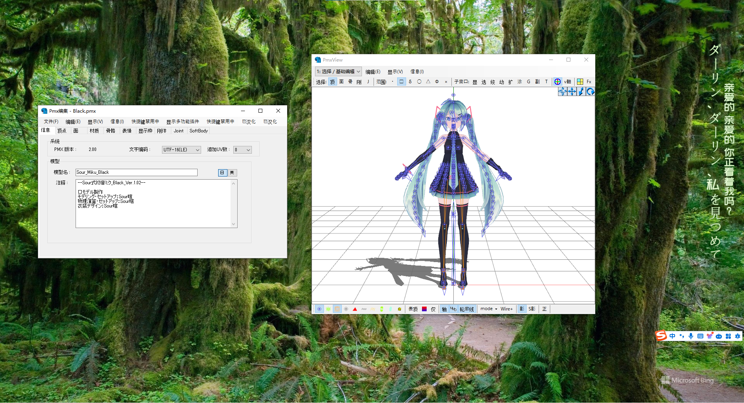Click the Fx toolbar button
The height and width of the screenshot is (403, 744).
(589, 82)
